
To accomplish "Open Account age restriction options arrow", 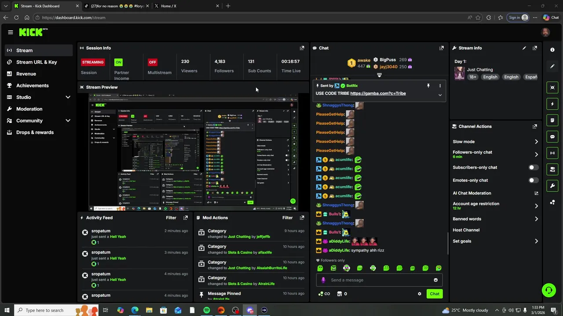I will click(x=536, y=206).
